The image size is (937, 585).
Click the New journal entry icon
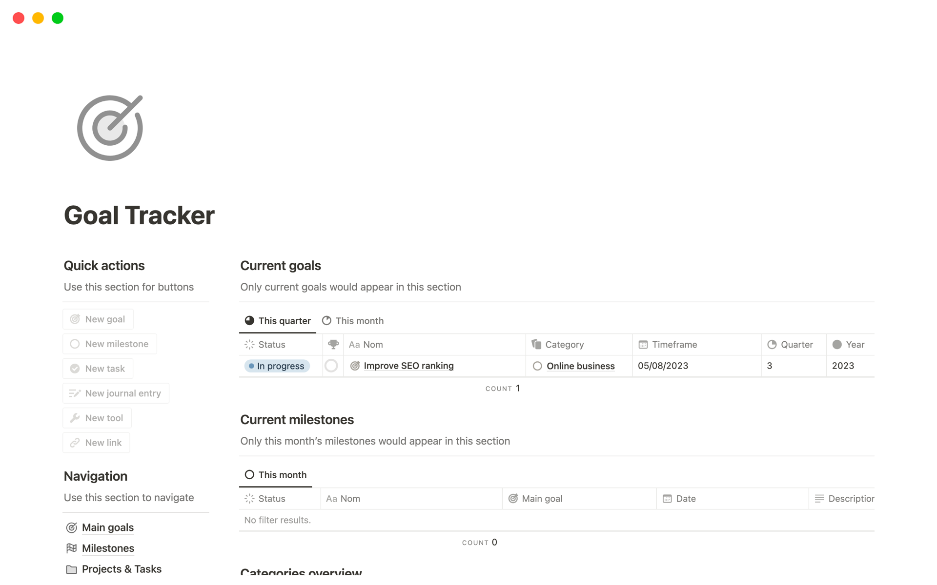tap(74, 392)
